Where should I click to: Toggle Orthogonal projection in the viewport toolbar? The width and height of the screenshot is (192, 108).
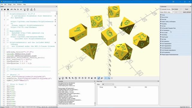(102, 78)
